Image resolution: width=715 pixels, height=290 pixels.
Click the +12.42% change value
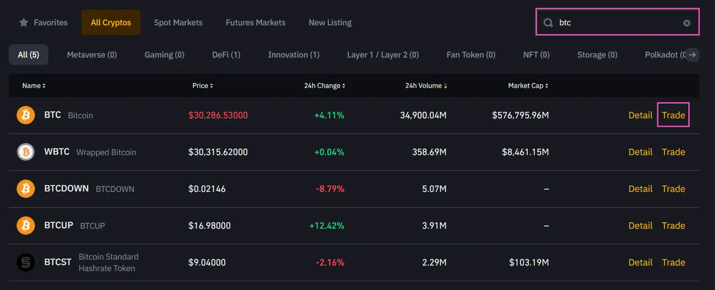tap(327, 226)
